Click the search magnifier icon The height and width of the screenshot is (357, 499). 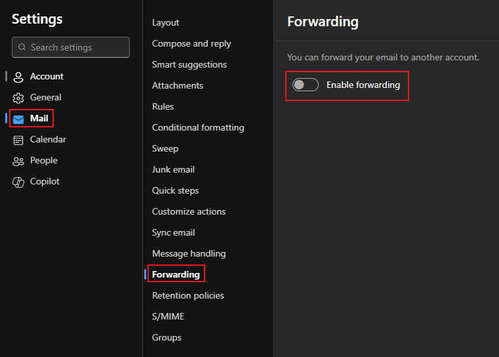[x=22, y=47]
